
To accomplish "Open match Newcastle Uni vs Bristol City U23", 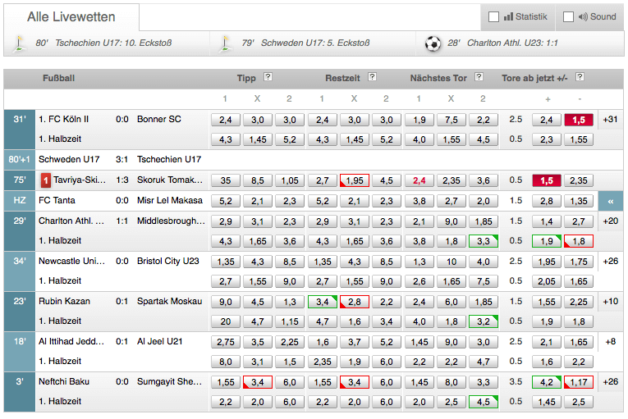I will click(119, 262).
